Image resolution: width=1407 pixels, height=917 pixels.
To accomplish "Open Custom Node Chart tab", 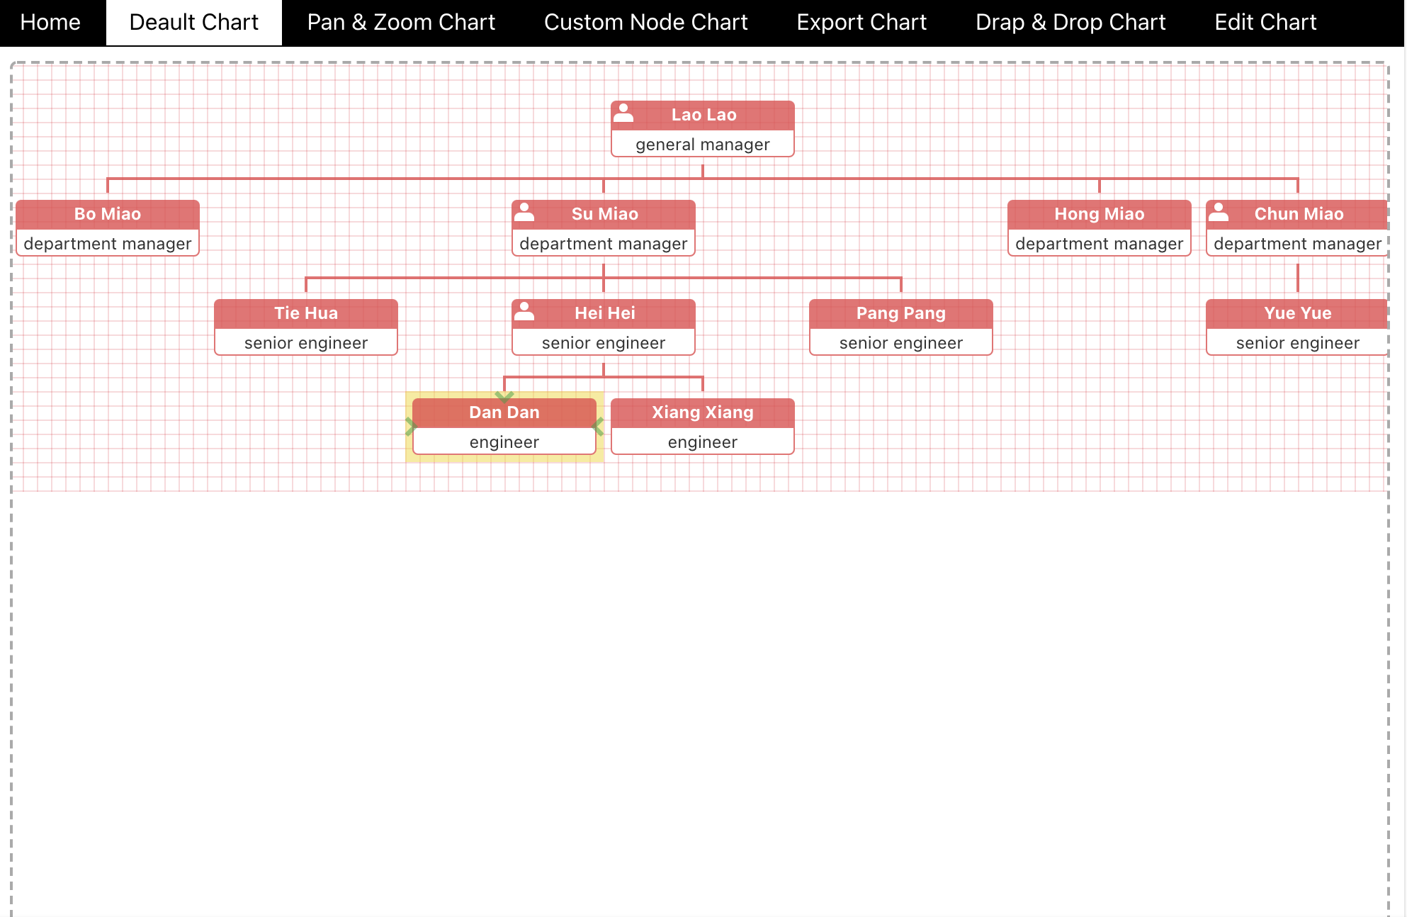I will pyautogui.click(x=645, y=23).
